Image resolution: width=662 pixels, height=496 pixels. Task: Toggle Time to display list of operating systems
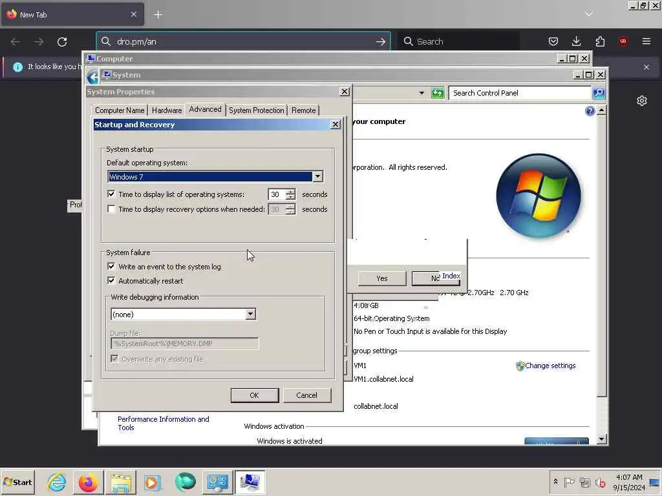tap(111, 194)
